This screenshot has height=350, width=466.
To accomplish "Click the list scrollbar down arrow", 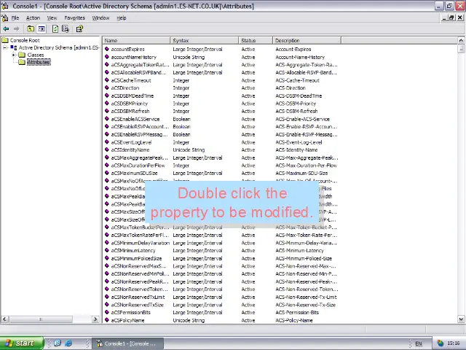I will coord(461,319).
